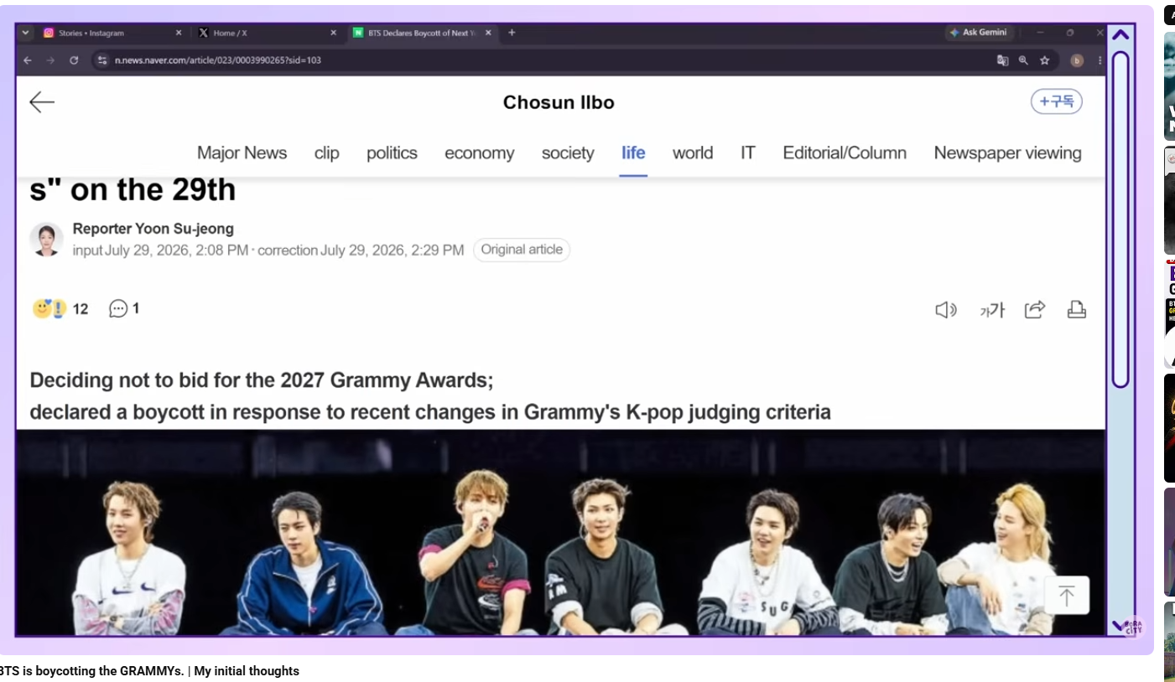Open the Newspaper viewing section
Viewport: 1175px width, 682px height.
click(x=1007, y=152)
